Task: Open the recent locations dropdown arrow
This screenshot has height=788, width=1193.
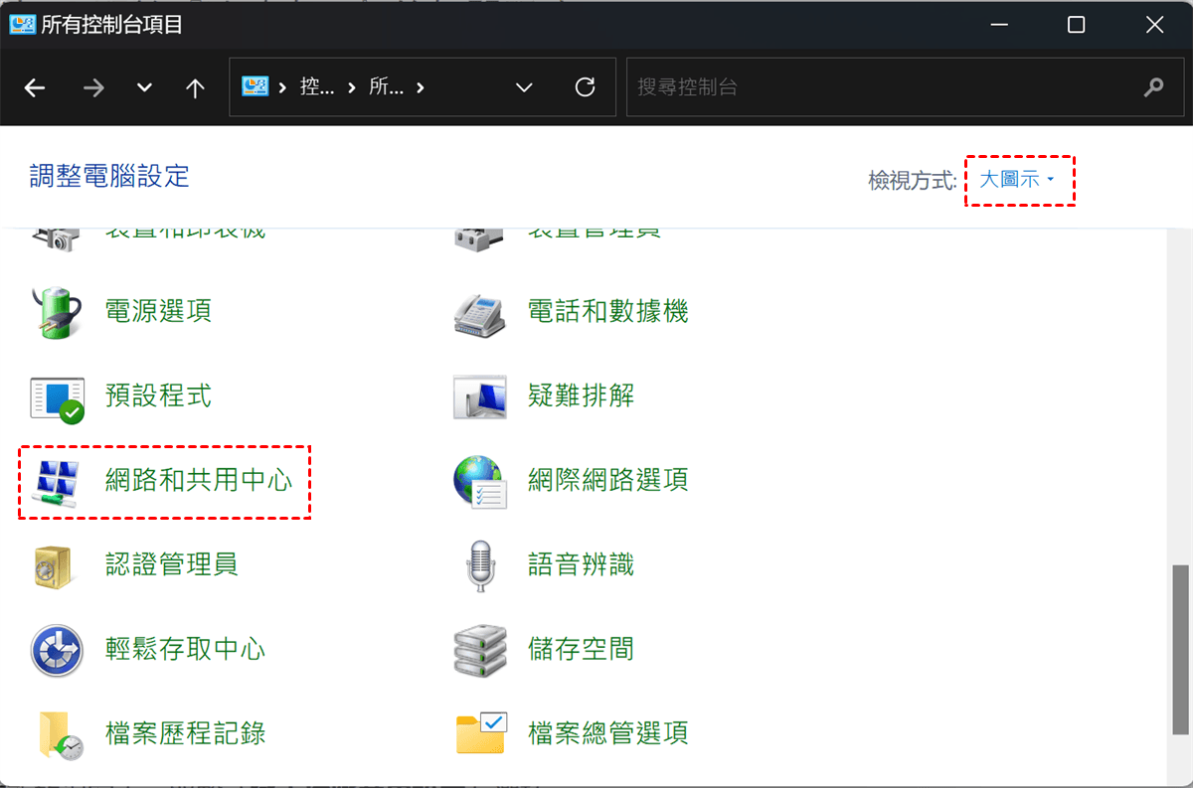Action: pos(144,87)
